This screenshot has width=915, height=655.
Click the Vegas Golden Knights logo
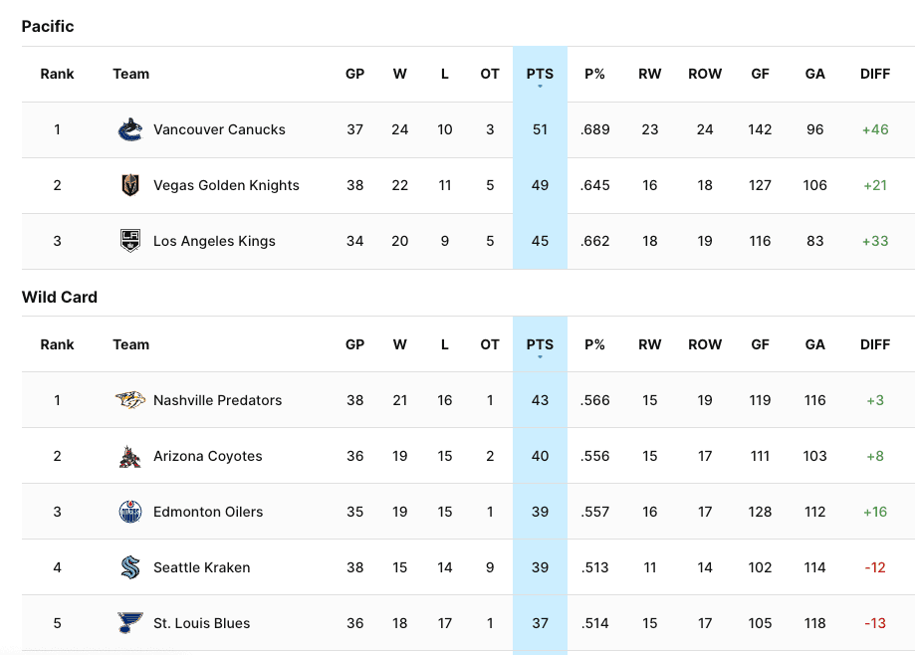(130, 185)
